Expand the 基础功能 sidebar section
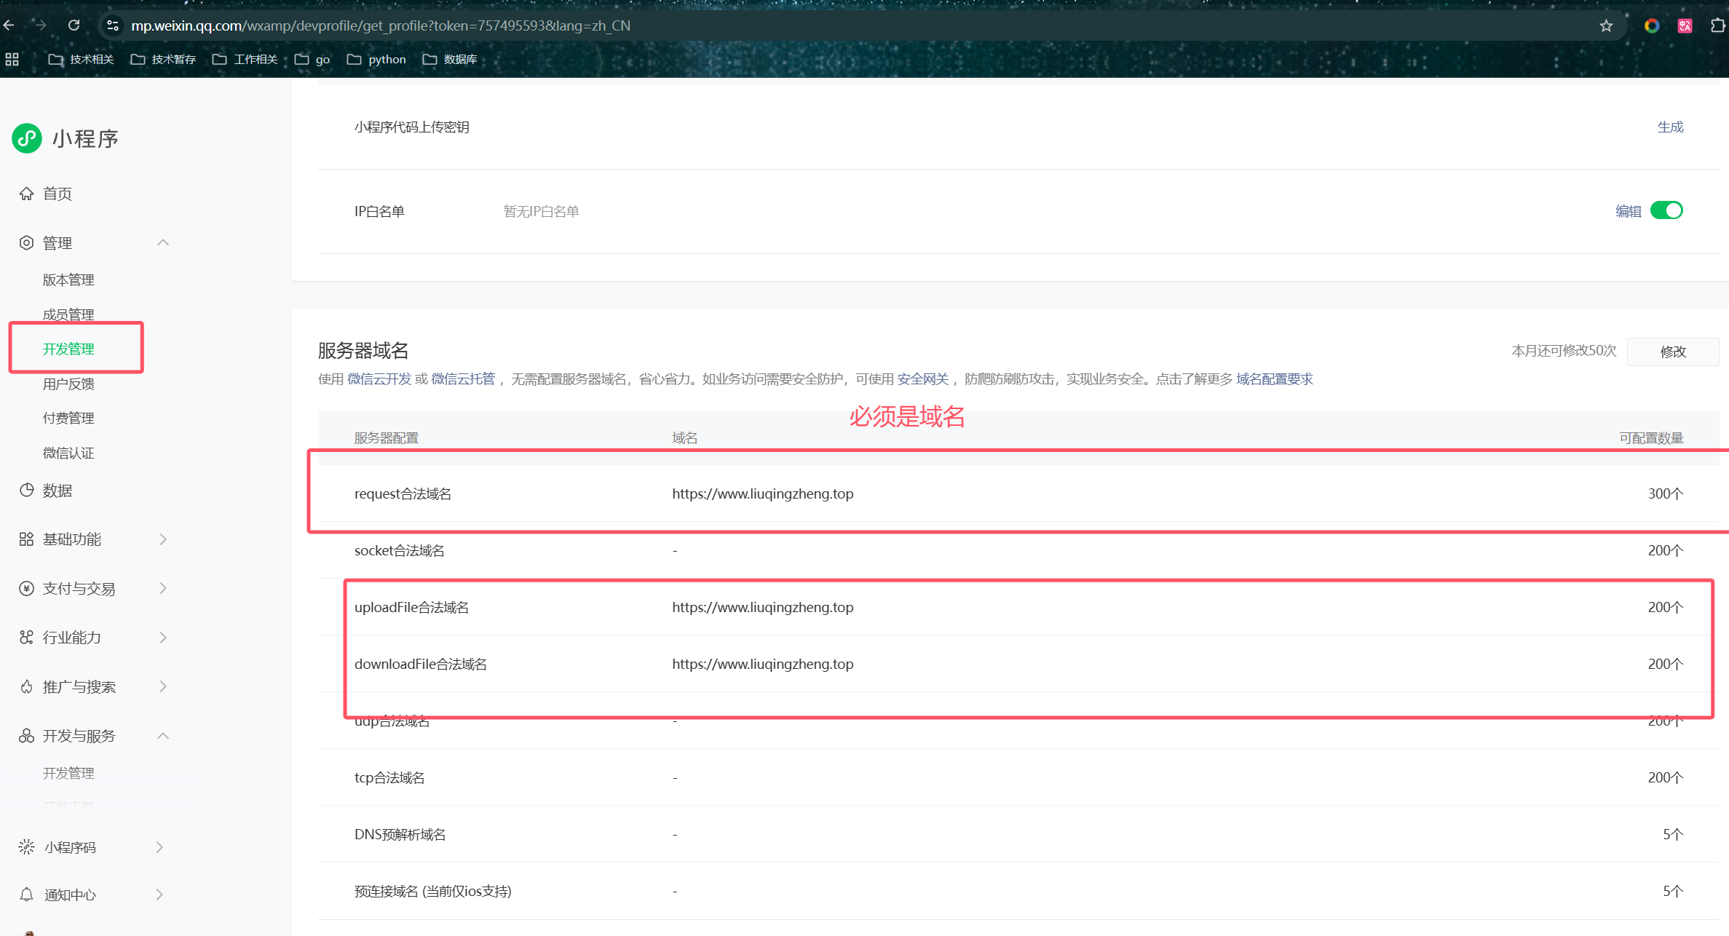The height and width of the screenshot is (936, 1729). point(163,539)
